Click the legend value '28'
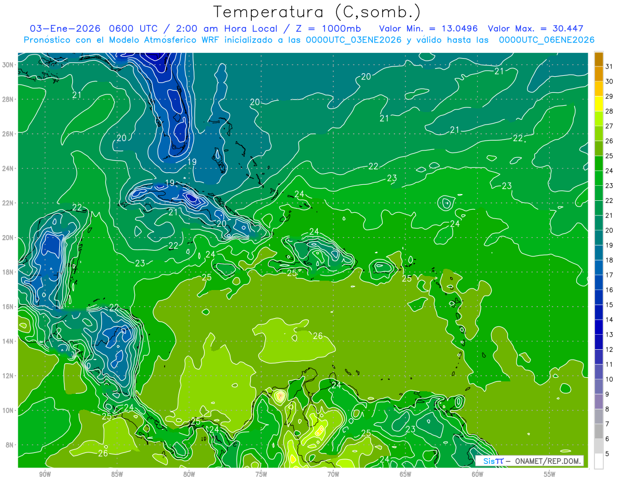The height and width of the screenshot is (481, 623). click(x=610, y=111)
